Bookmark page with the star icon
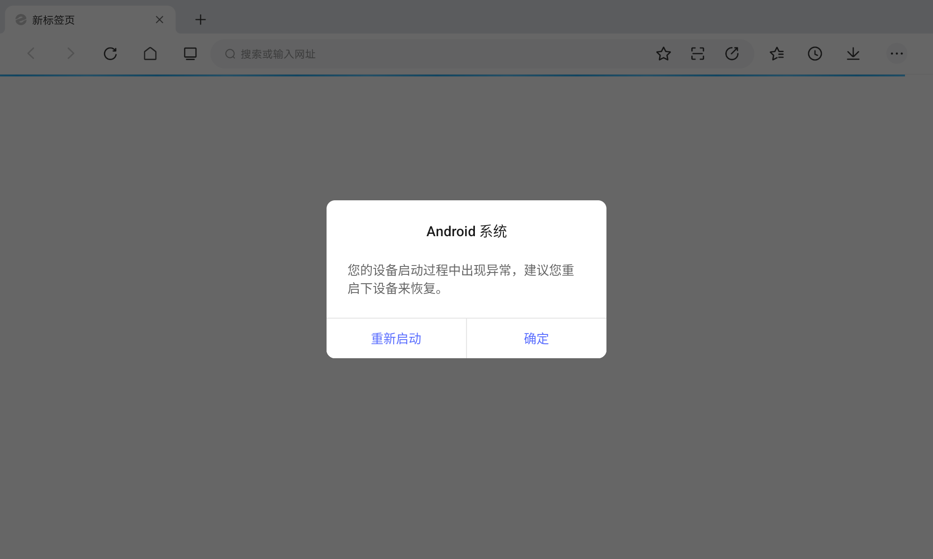Viewport: 933px width, 559px height. pos(663,54)
